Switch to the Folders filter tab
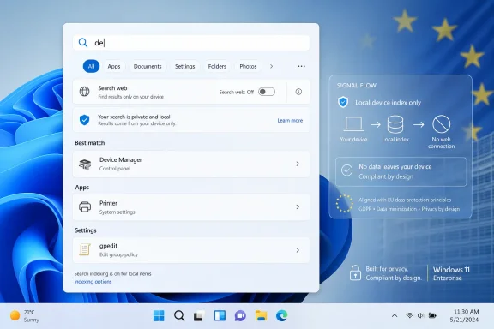 click(217, 66)
